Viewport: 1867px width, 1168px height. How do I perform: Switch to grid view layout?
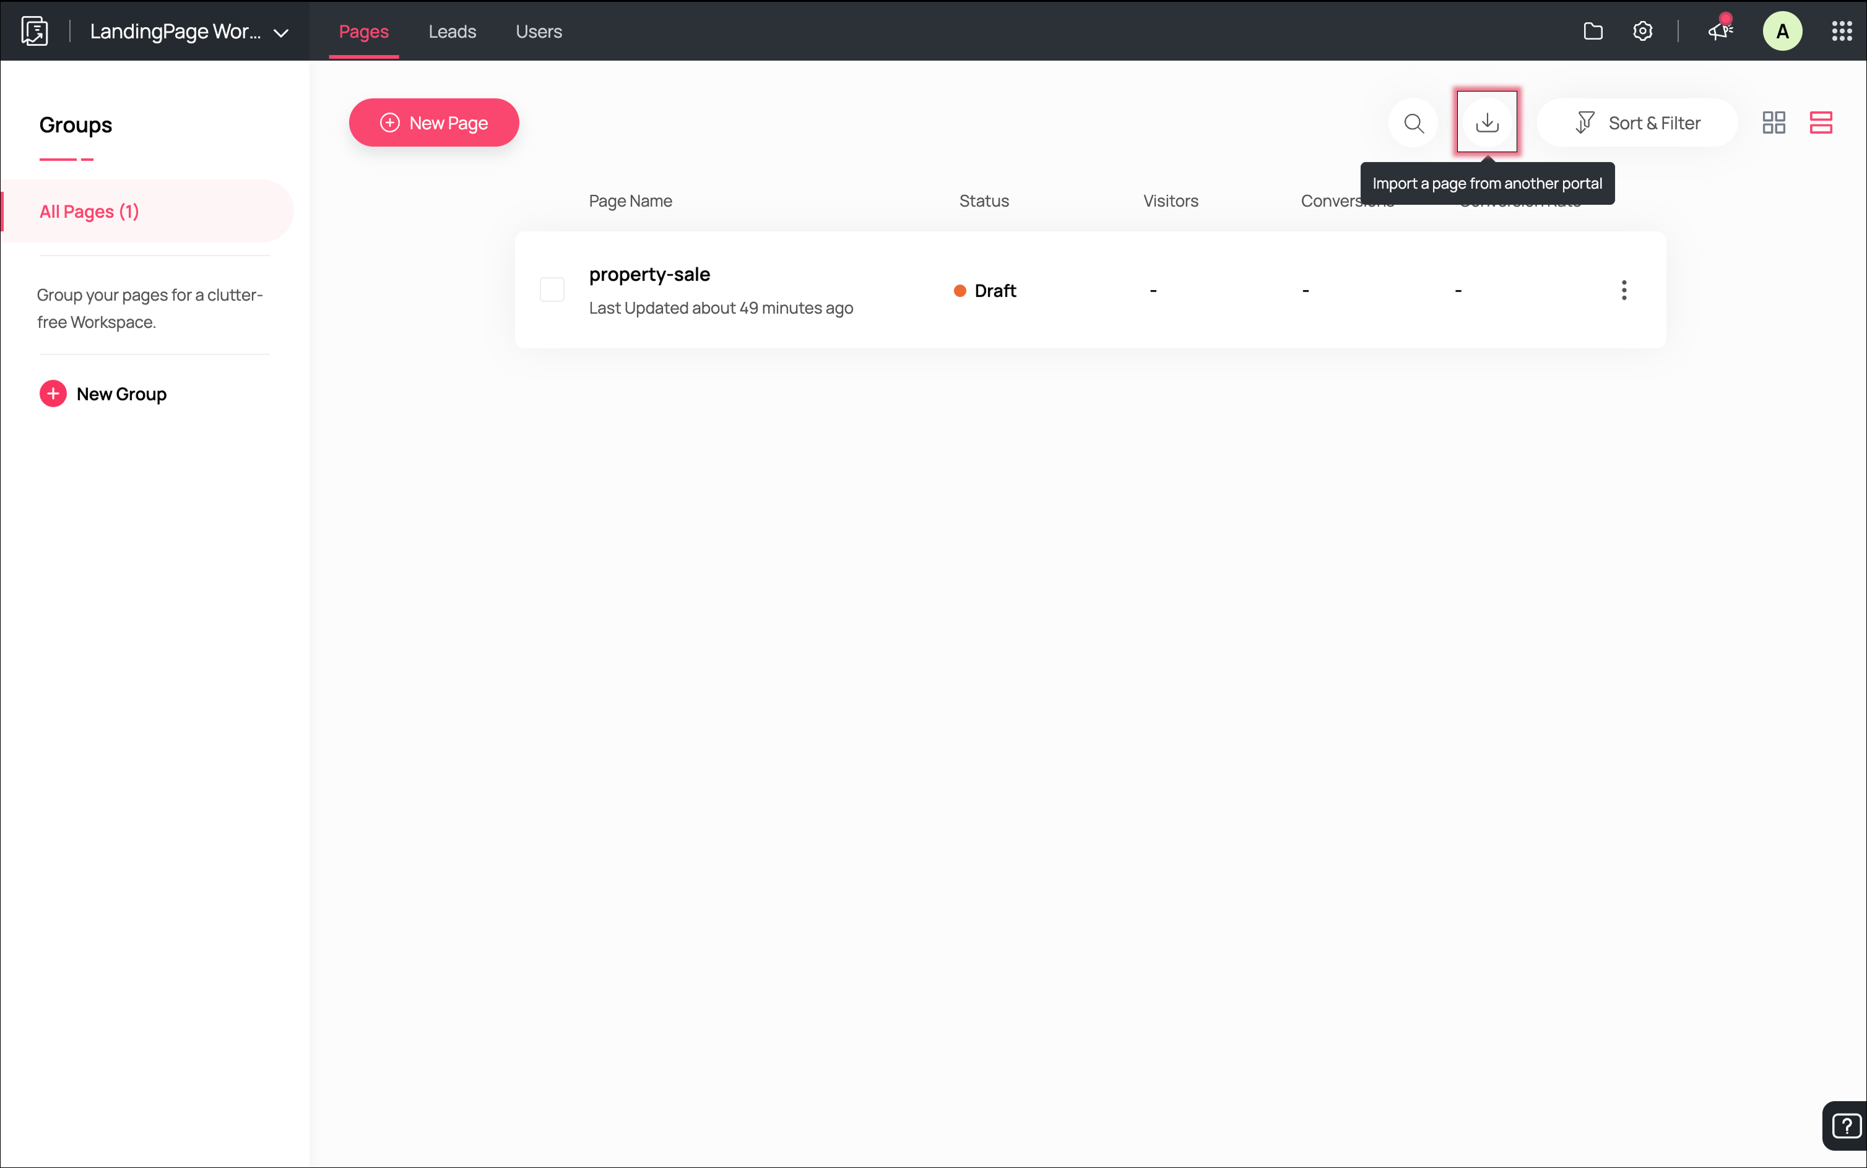tap(1774, 123)
